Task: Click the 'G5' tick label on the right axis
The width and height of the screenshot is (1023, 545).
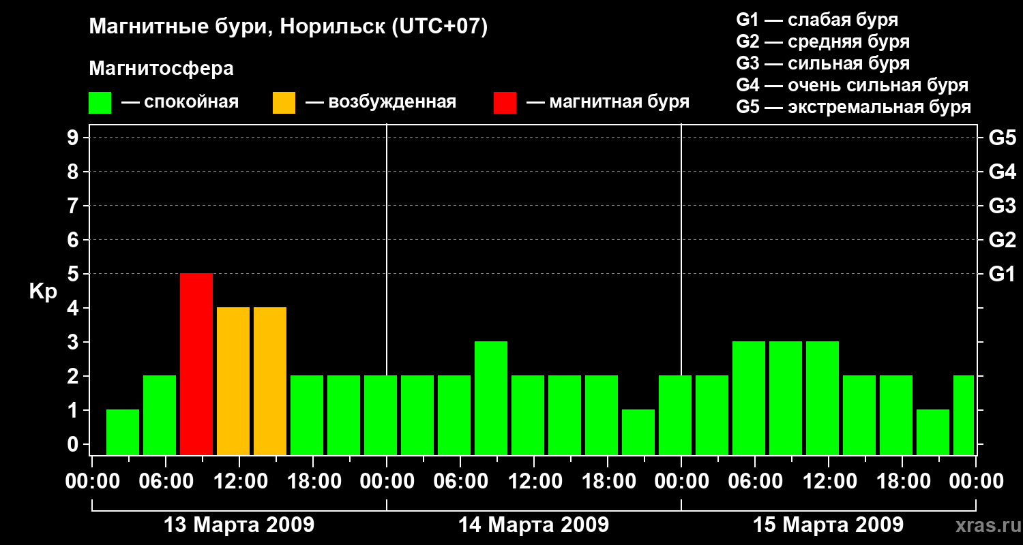Action: [1003, 138]
